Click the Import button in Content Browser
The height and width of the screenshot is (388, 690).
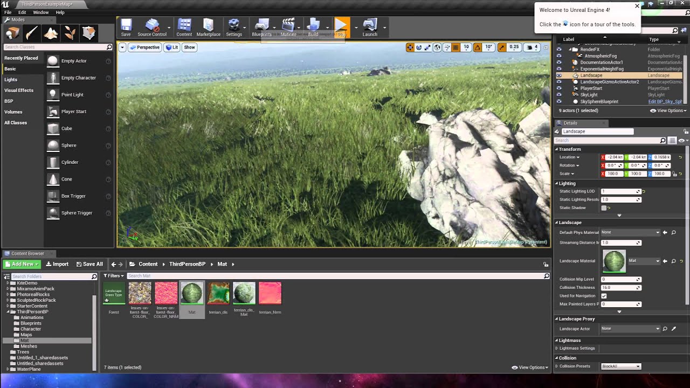(57, 264)
